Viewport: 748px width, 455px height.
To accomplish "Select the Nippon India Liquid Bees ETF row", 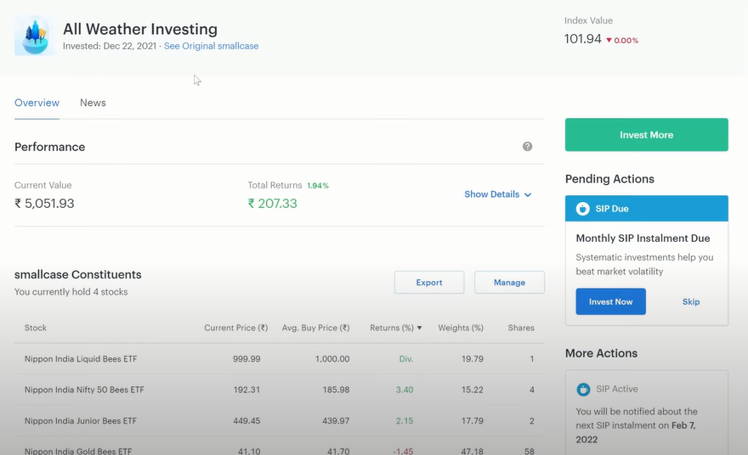I will [81, 359].
